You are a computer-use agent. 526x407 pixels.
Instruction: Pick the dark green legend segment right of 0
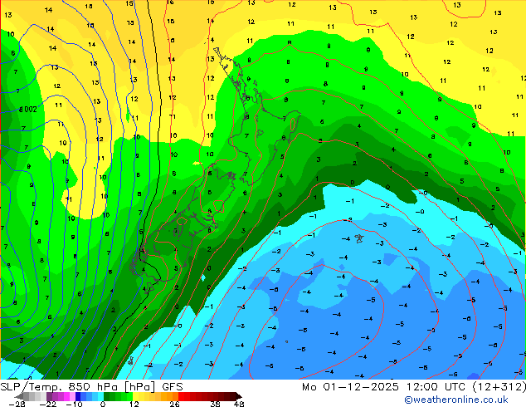(x=106, y=396)
